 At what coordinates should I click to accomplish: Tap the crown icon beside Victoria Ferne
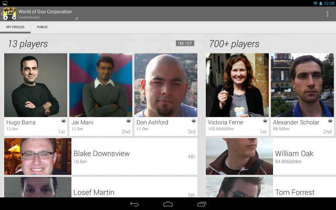(x=265, y=120)
